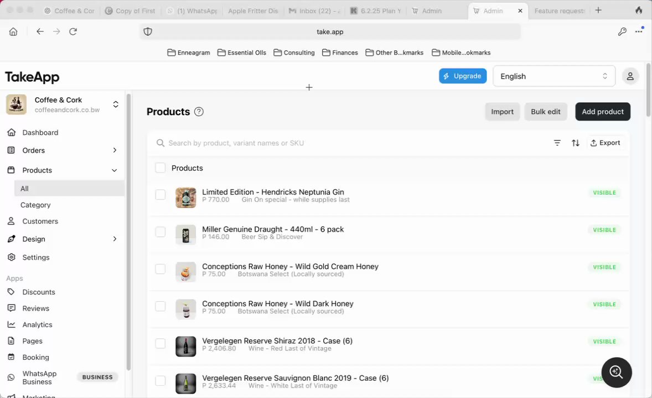
Task: Go to Dashboard in sidebar
Action: (x=40, y=133)
